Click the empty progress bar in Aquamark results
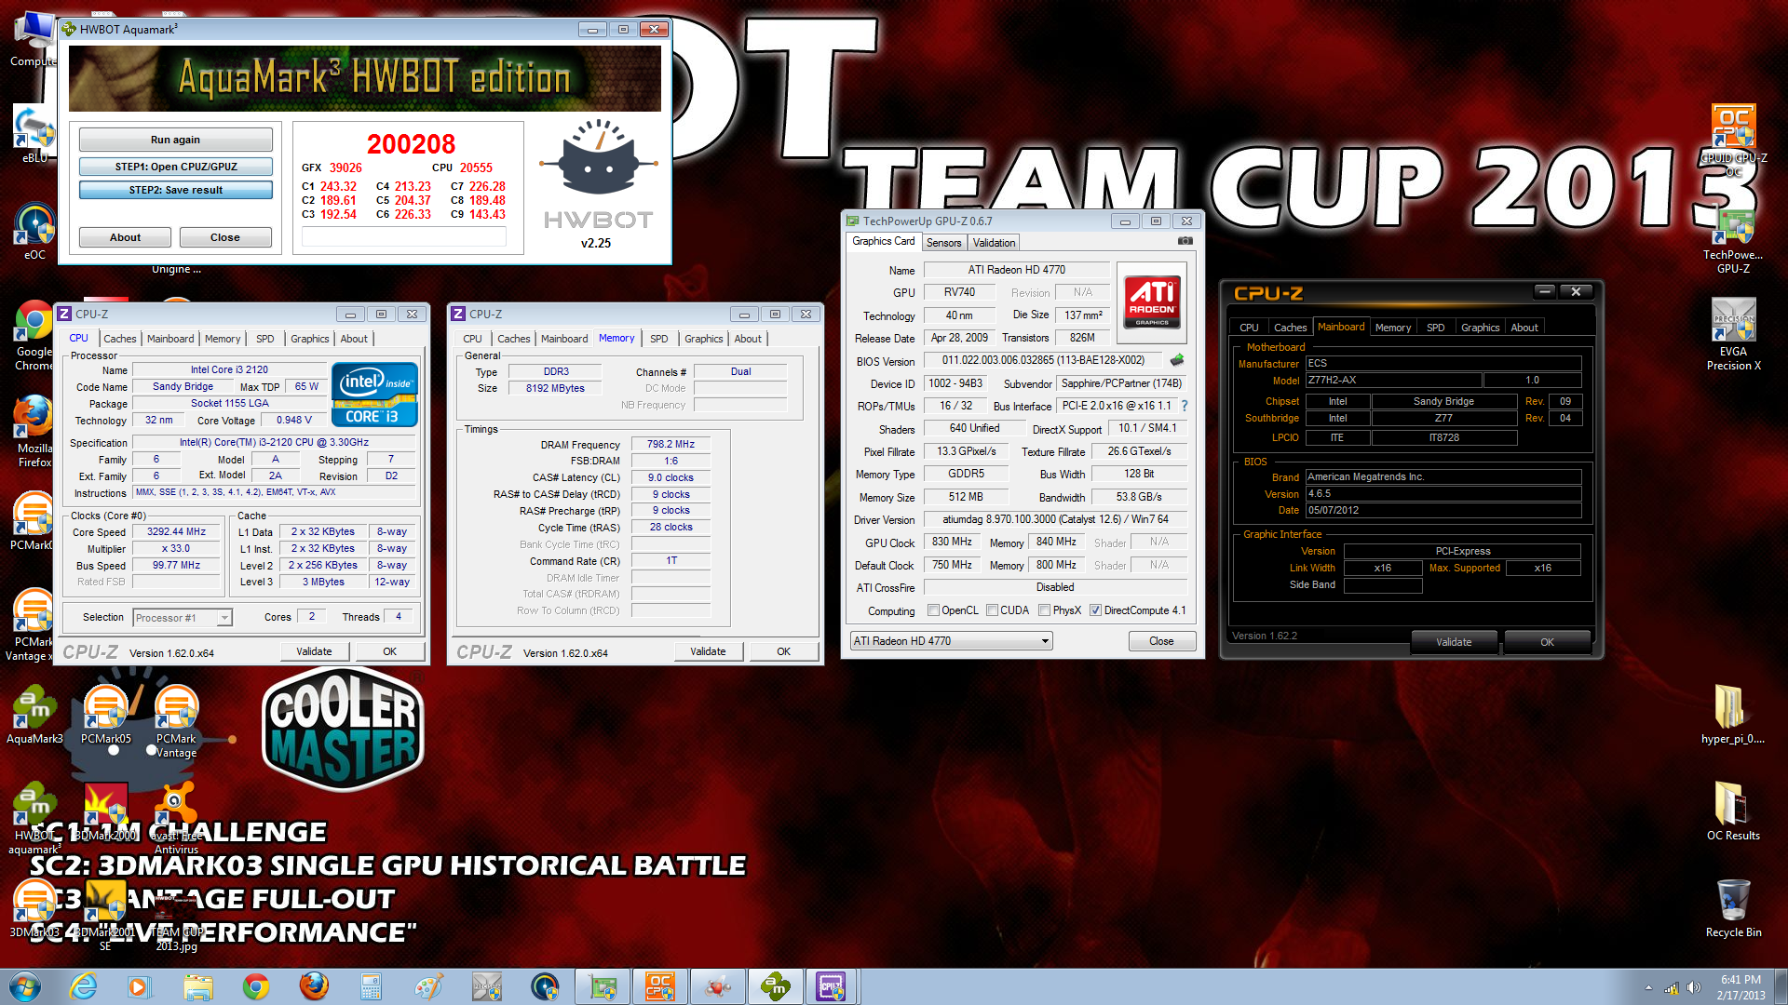Viewport: 1788px width, 1005px height. pos(404,236)
